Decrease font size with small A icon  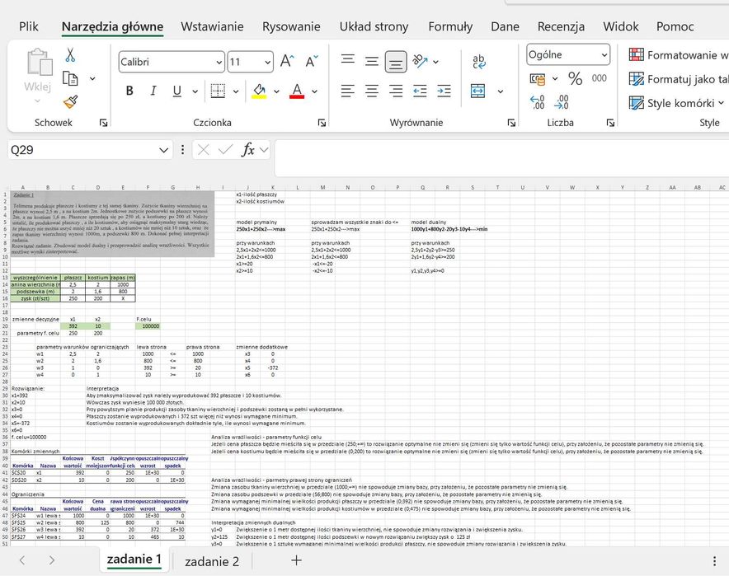click(x=312, y=61)
